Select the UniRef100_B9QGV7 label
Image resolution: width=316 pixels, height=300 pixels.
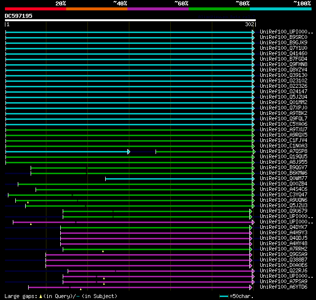(283, 168)
